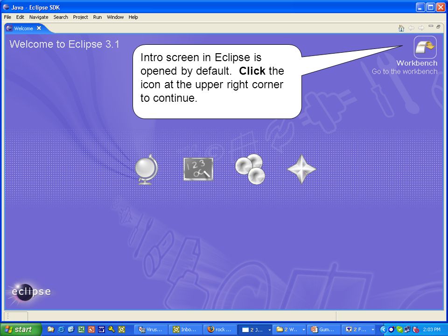Launch Word from quick launch

[x=101, y=329]
